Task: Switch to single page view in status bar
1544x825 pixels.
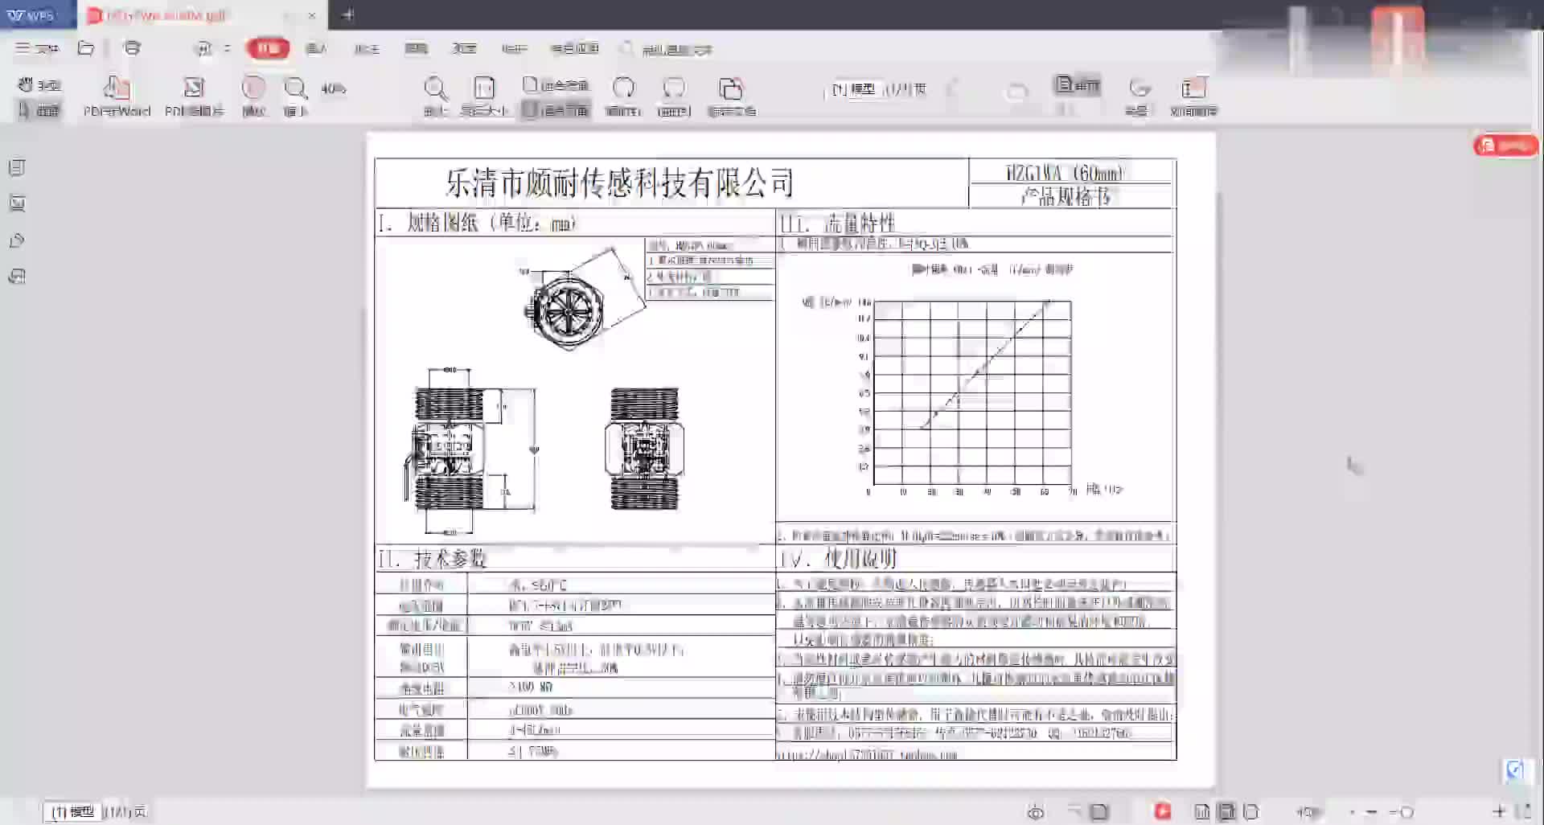Action: click(x=1202, y=812)
